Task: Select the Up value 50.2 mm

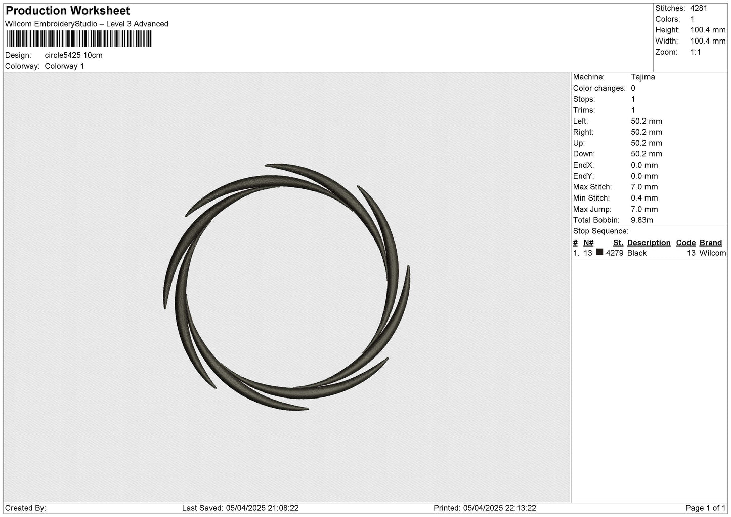Action: click(647, 143)
